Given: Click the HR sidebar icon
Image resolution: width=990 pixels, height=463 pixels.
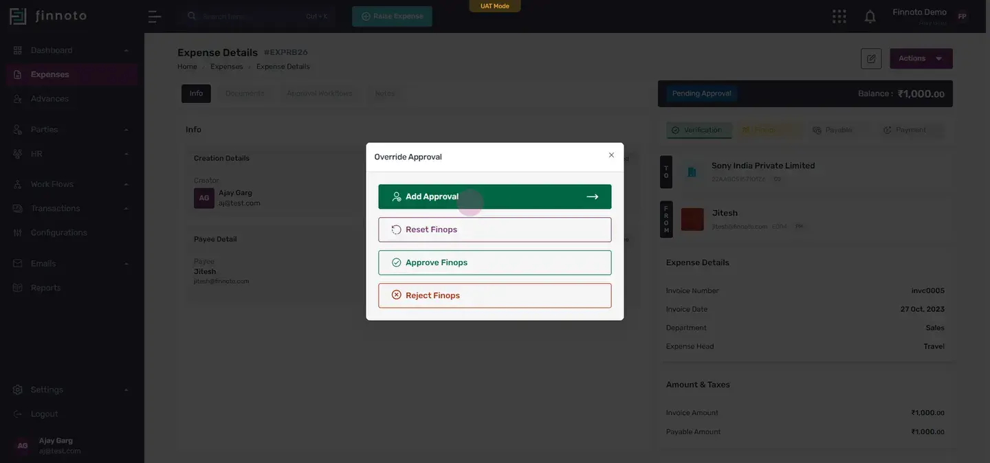Looking at the screenshot, I should click(x=18, y=154).
